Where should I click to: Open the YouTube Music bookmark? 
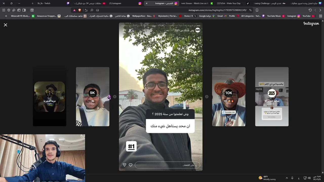(276, 16)
